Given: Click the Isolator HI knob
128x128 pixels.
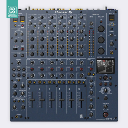Looking at the screenshot, I should (101, 28).
